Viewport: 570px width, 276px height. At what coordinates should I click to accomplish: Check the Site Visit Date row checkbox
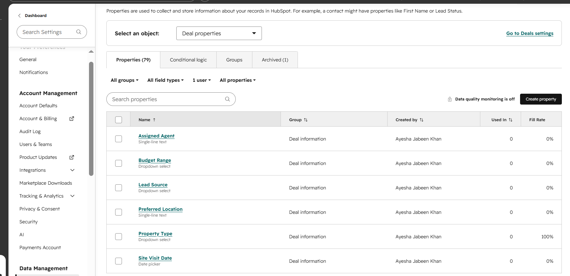click(x=119, y=261)
